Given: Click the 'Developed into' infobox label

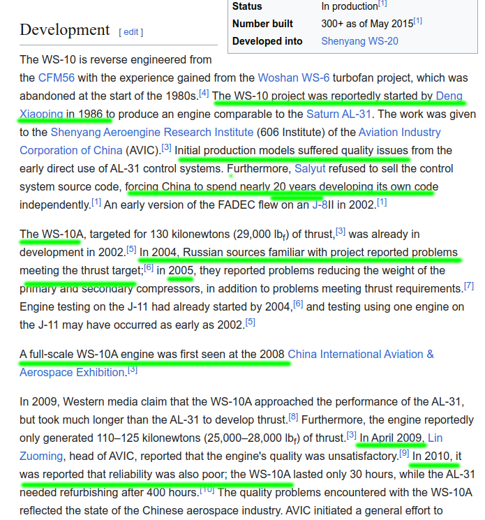Looking at the screenshot, I should pyautogui.click(x=267, y=41).
